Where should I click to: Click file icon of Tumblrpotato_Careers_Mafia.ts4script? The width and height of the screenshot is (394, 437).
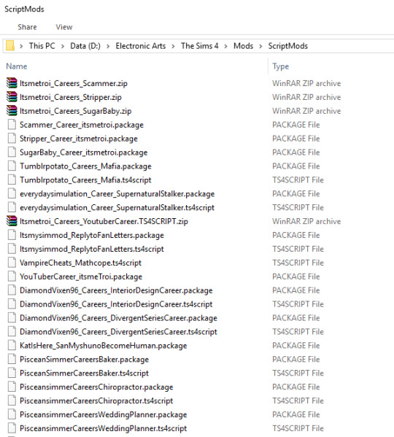coord(12,179)
